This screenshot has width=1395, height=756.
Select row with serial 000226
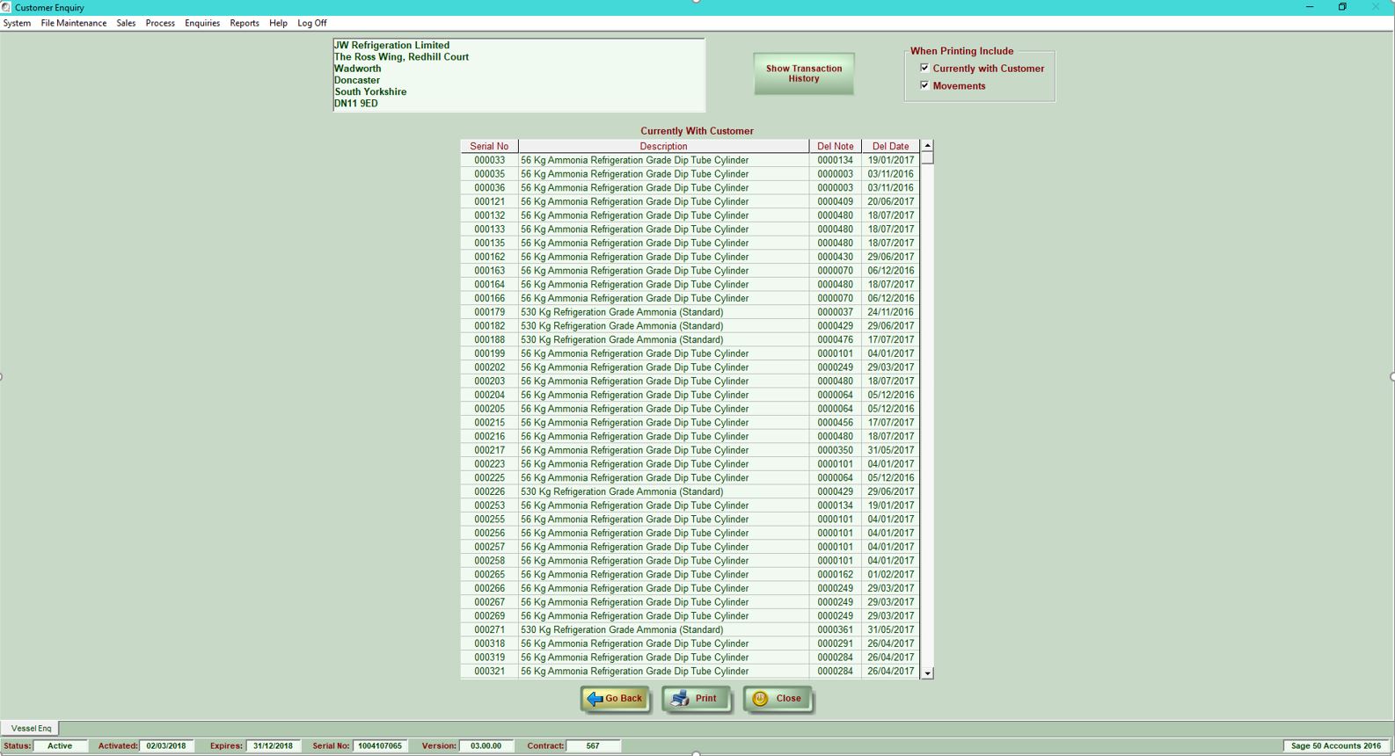click(x=690, y=491)
